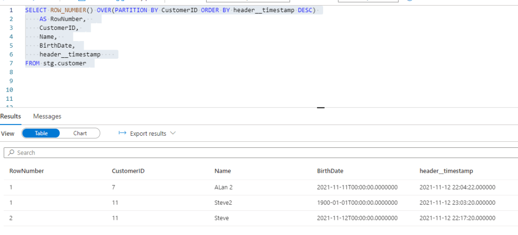518x235 pixels.
Task: Select the BirthDate column header
Action: click(x=330, y=171)
